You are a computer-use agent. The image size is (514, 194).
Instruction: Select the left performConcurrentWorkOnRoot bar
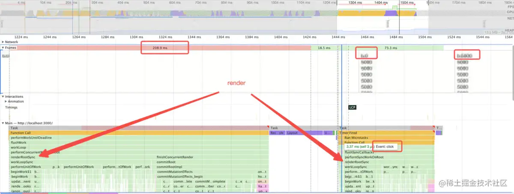(x=138, y=152)
